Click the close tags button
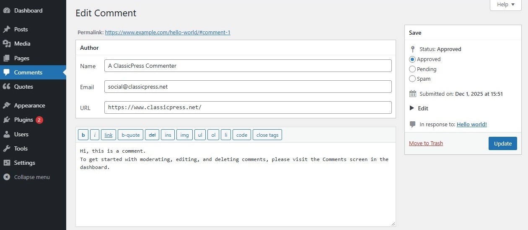This screenshot has width=528, height=230. (267, 135)
